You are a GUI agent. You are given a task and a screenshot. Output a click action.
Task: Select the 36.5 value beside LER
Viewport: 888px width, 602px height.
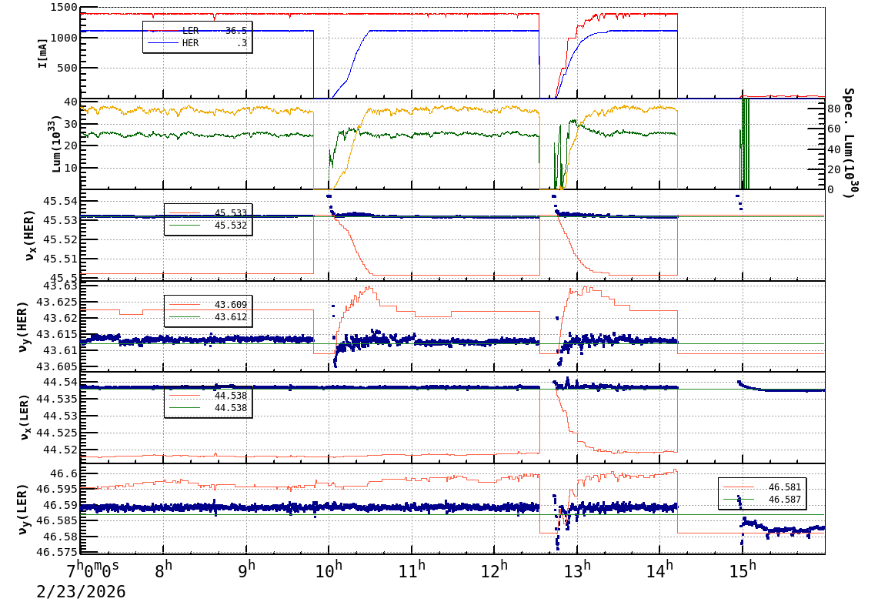click(236, 31)
